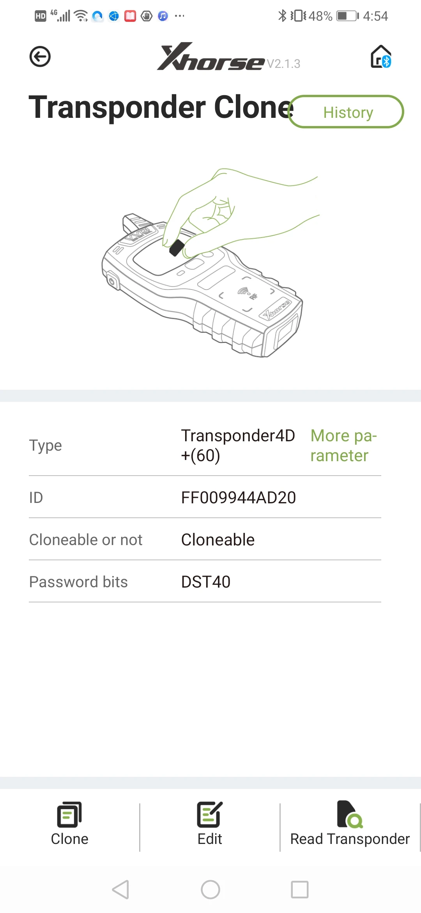This screenshot has width=421, height=913.
Task: Tap the Bluetooth status bar icon
Action: pos(282,16)
